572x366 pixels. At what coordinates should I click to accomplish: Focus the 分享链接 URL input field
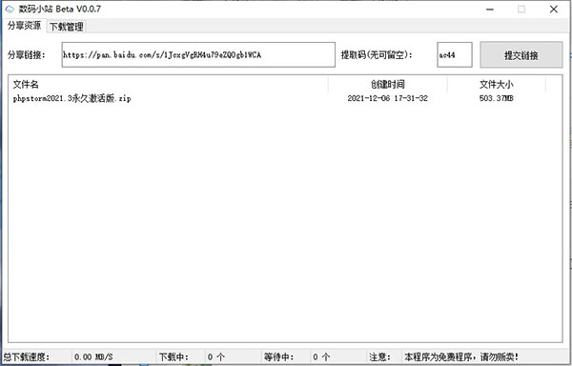(x=198, y=54)
